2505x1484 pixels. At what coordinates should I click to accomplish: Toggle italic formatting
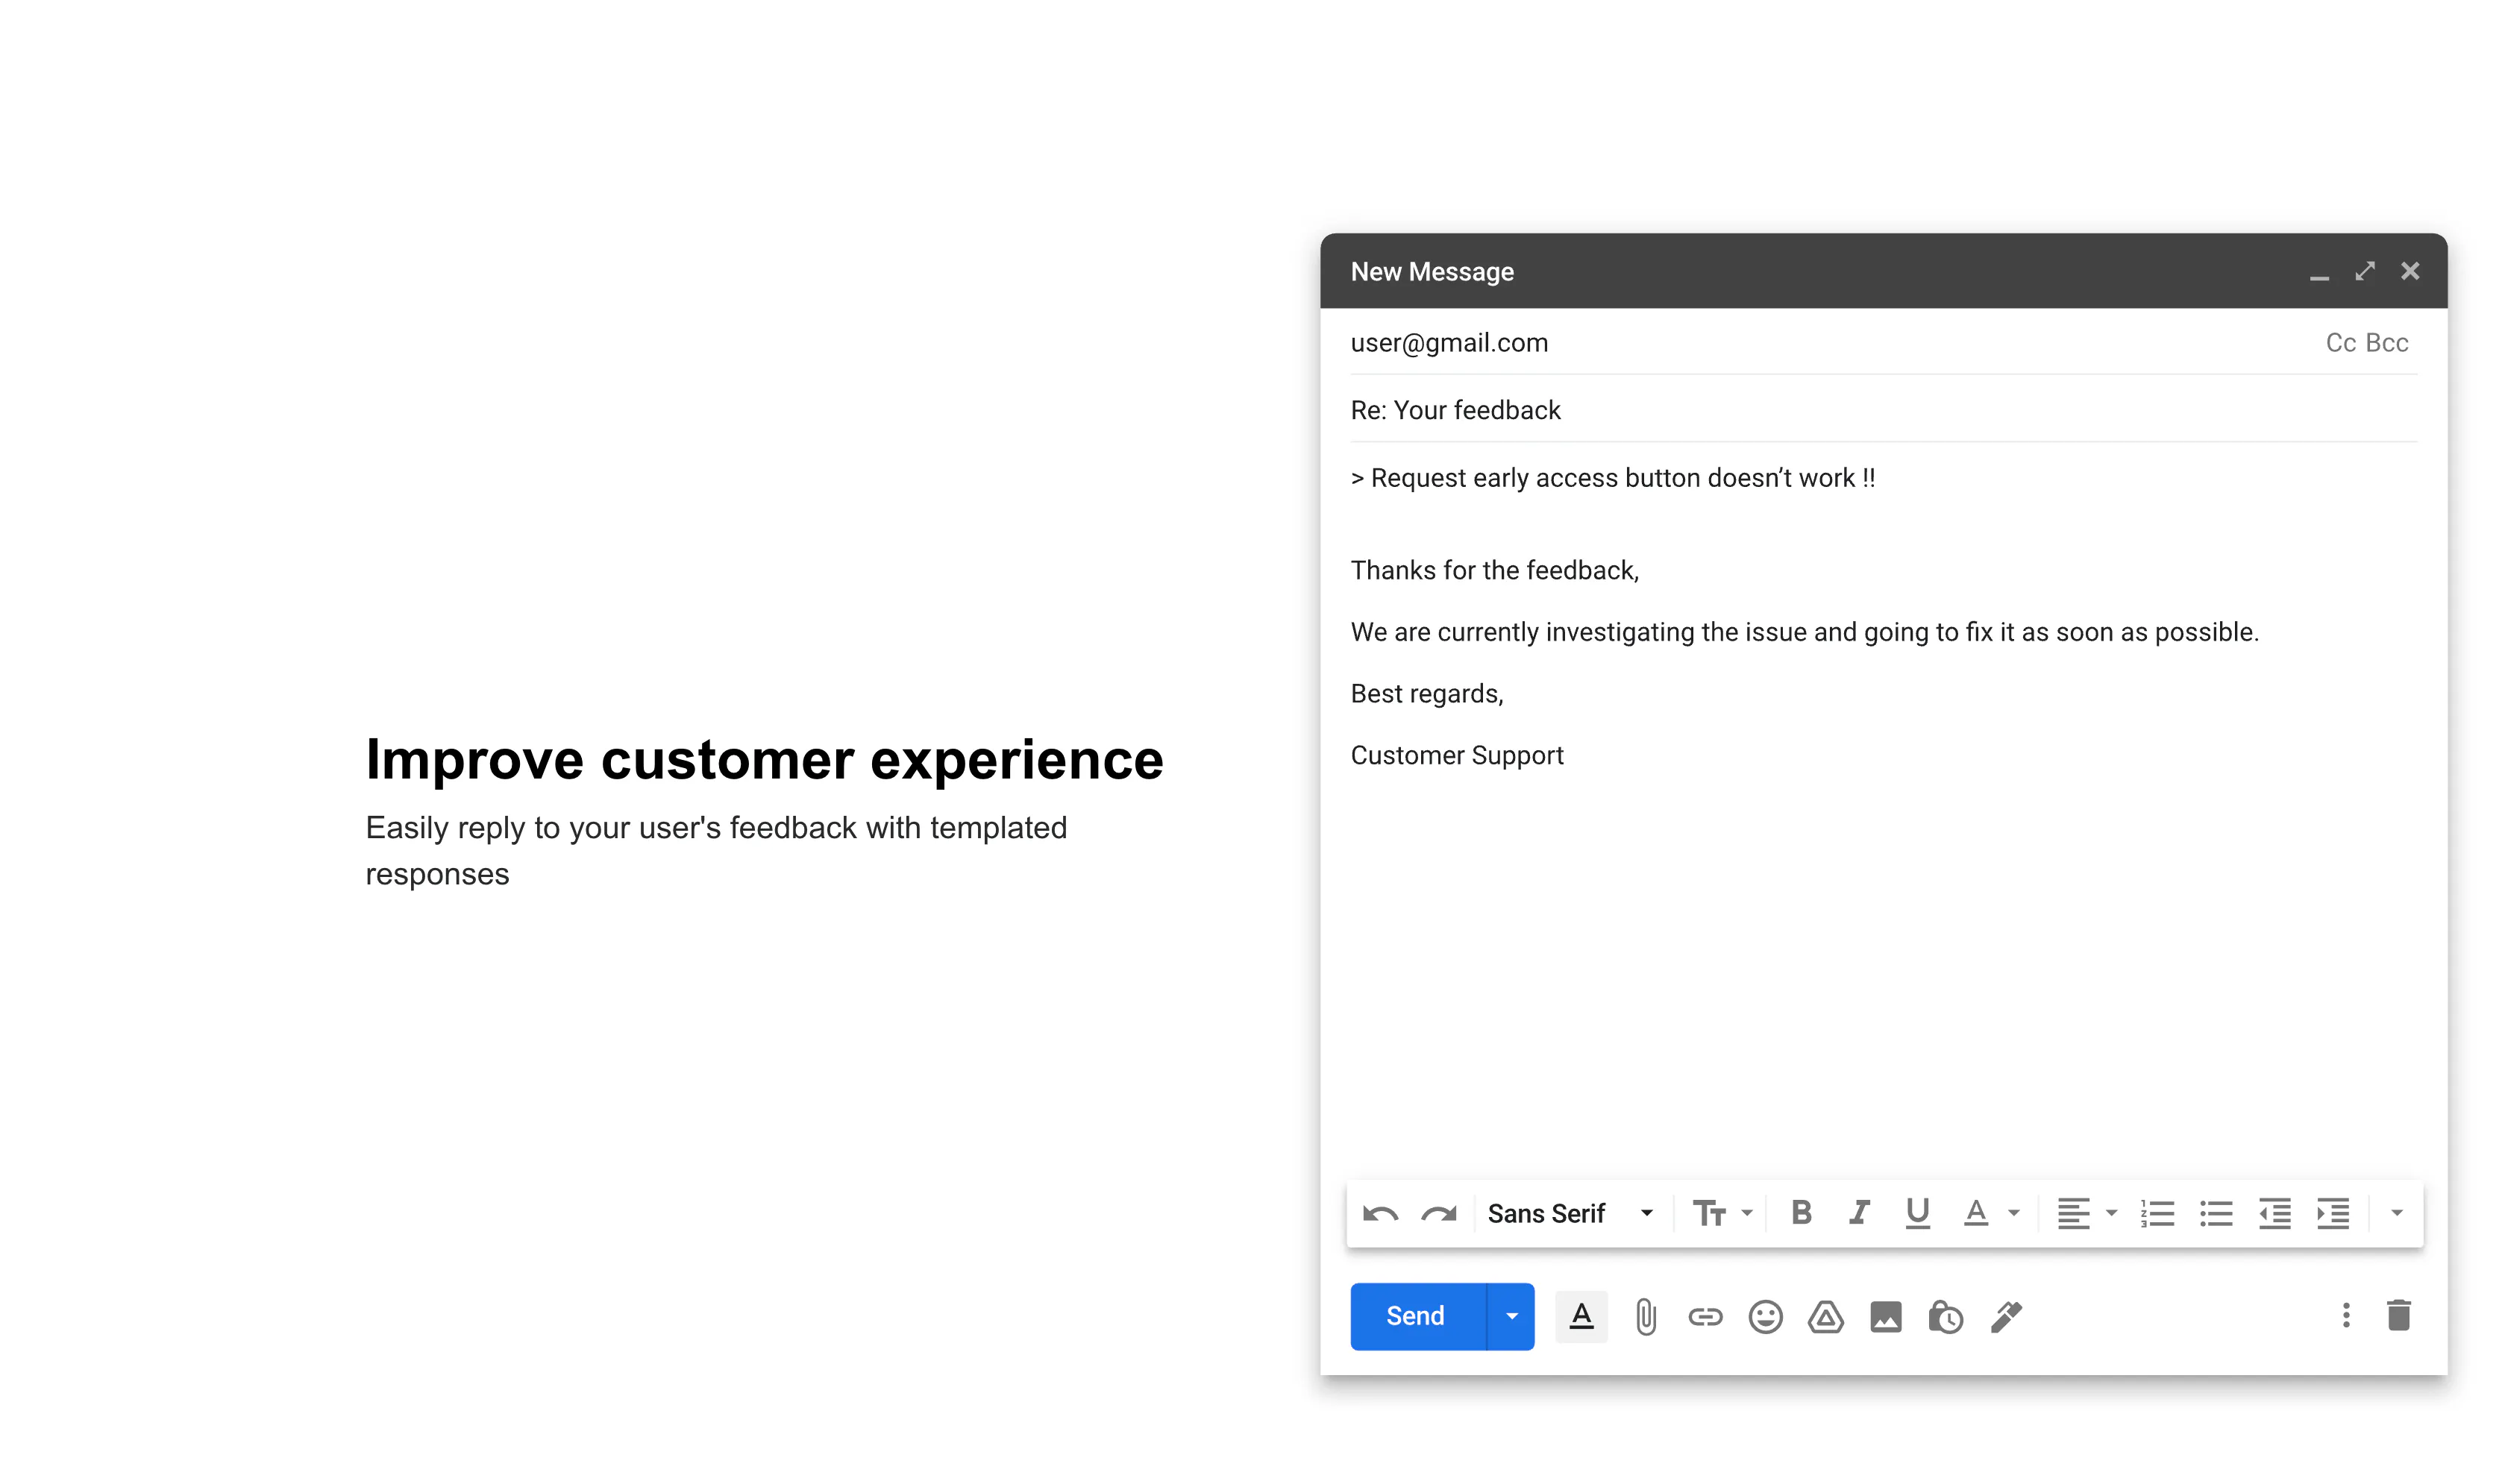1859,1213
